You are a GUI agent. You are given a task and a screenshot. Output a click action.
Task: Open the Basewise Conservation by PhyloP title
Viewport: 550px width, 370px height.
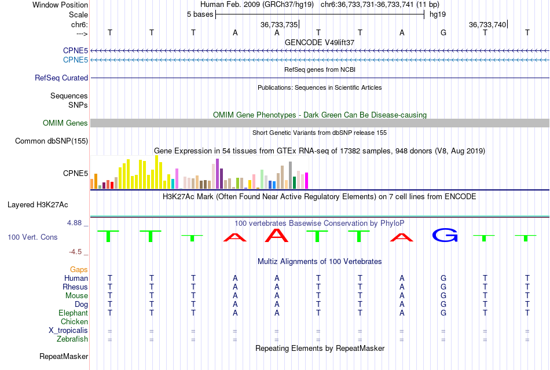point(320,223)
